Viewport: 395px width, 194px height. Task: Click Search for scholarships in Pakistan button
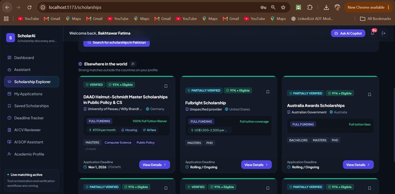[x=116, y=43]
